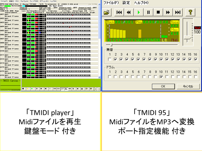This screenshot has height=151, width=202.
Task: Click fast-forward button in TMIDI player toolbar
Action: point(41,89)
